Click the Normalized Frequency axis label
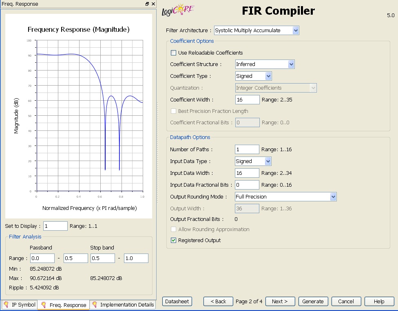398x311 pixels. pyautogui.click(x=90, y=208)
